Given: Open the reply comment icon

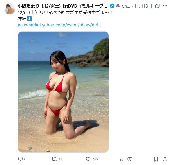Looking at the screenshot, I should coord(20,159).
